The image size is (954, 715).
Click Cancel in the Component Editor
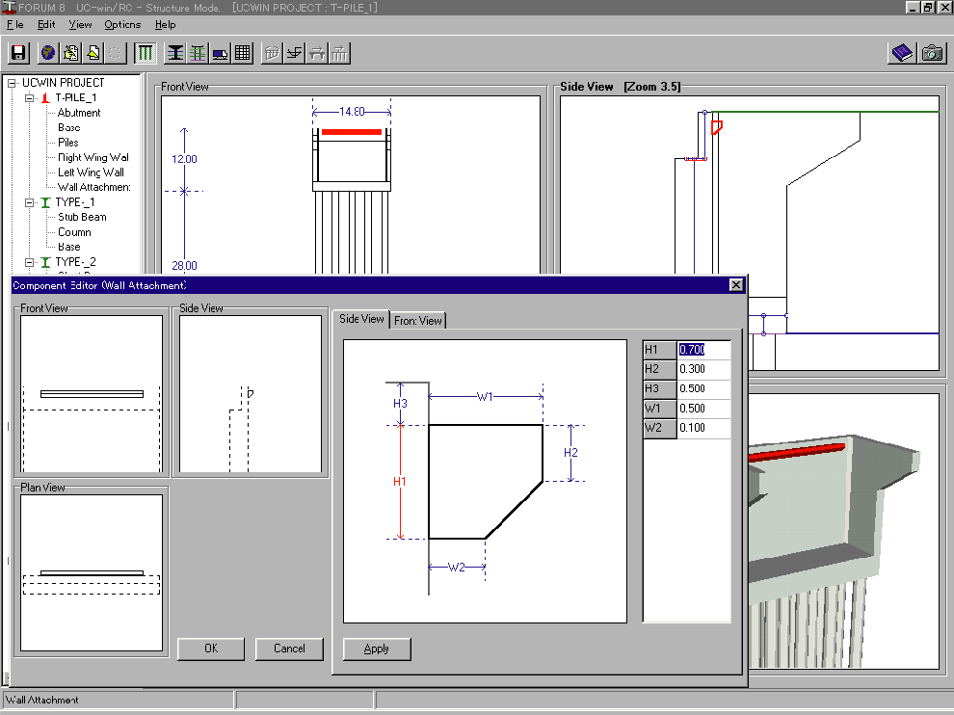pyautogui.click(x=289, y=649)
